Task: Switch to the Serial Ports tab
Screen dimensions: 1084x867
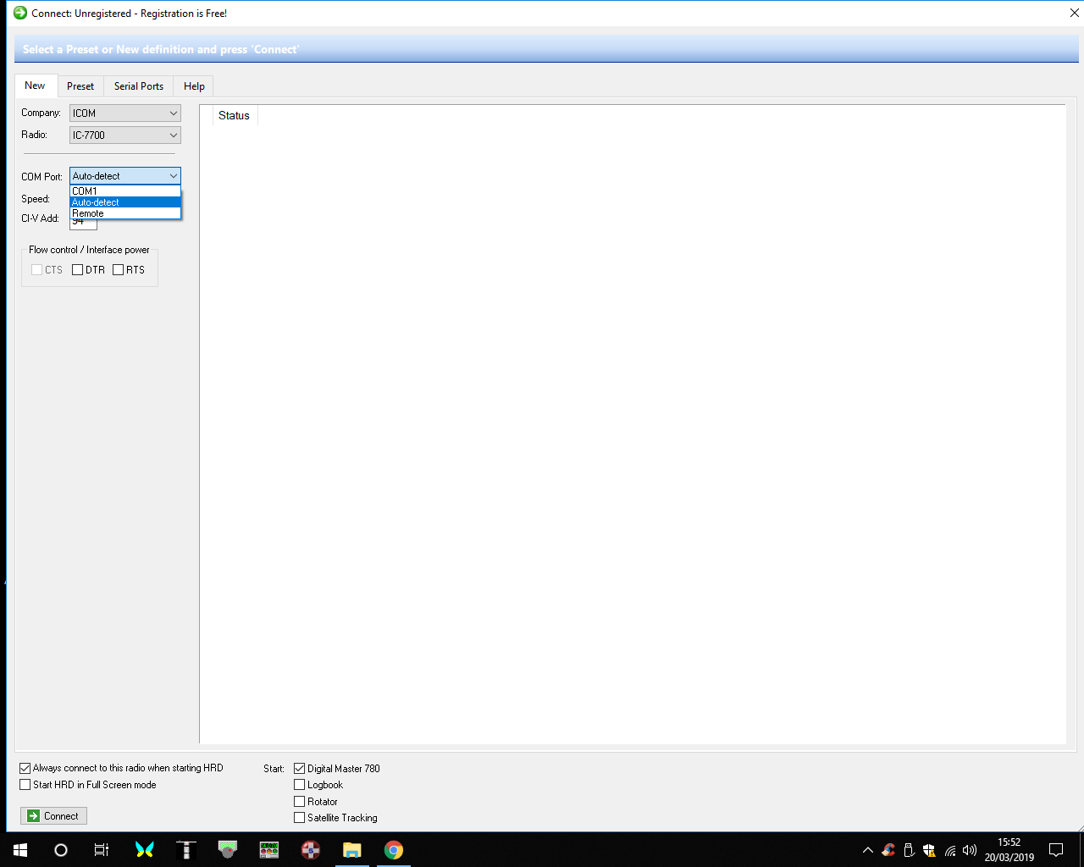Action: click(x=139, y=86)
